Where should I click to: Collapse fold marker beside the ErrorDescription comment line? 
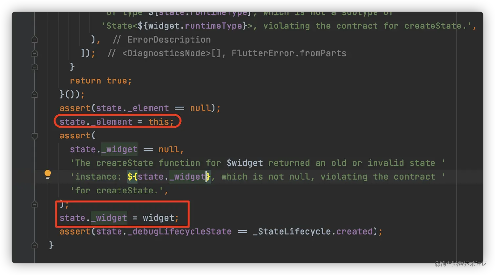click(34, 40)
